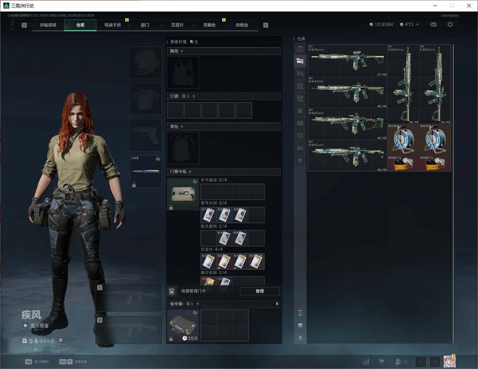Viewport: 478px width, 369px height.
Task: Click the help icon next to 安全箱
Action: [198, 304]
